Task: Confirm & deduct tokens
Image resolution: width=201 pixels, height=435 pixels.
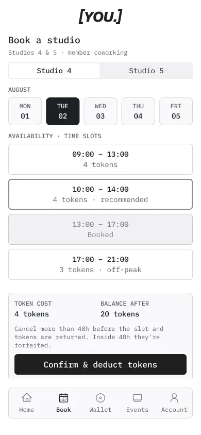Action: [100, 364]
